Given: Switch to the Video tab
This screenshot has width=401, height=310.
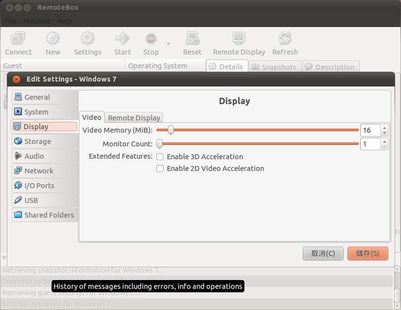Looking at the screenshot, I should 92,117.
